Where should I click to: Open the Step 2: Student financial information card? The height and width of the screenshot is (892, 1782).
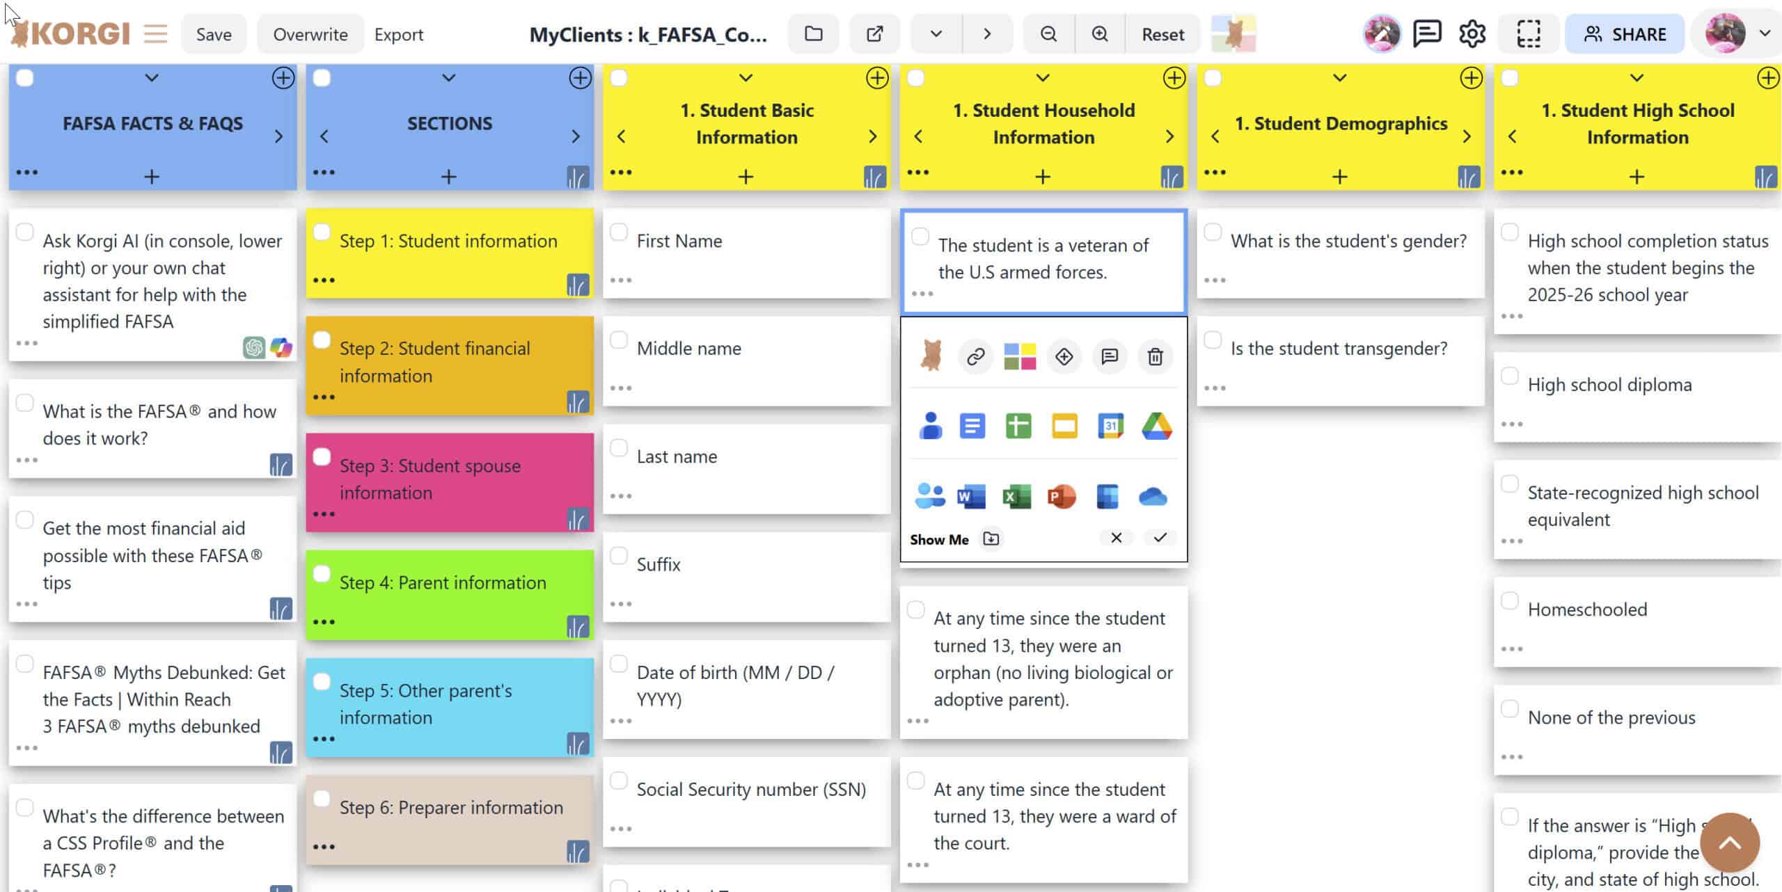pos(450,366)
